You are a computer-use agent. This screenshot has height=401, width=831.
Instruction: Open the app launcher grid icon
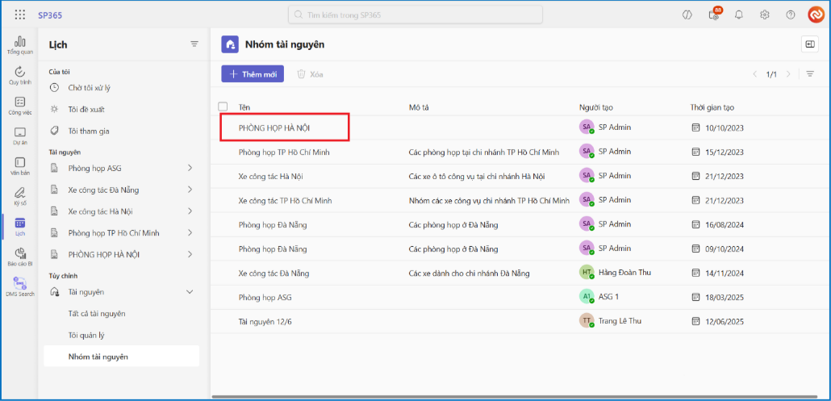pyautogui.click(x=20, y=15)
